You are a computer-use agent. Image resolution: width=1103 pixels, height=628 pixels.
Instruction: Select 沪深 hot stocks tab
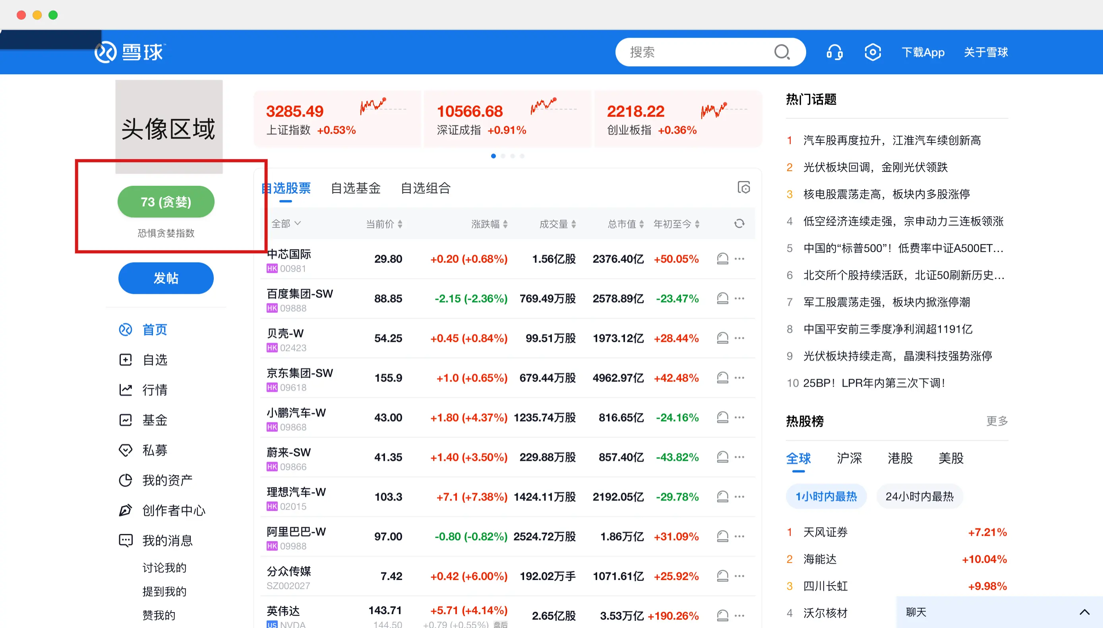[x=849, y=458]
